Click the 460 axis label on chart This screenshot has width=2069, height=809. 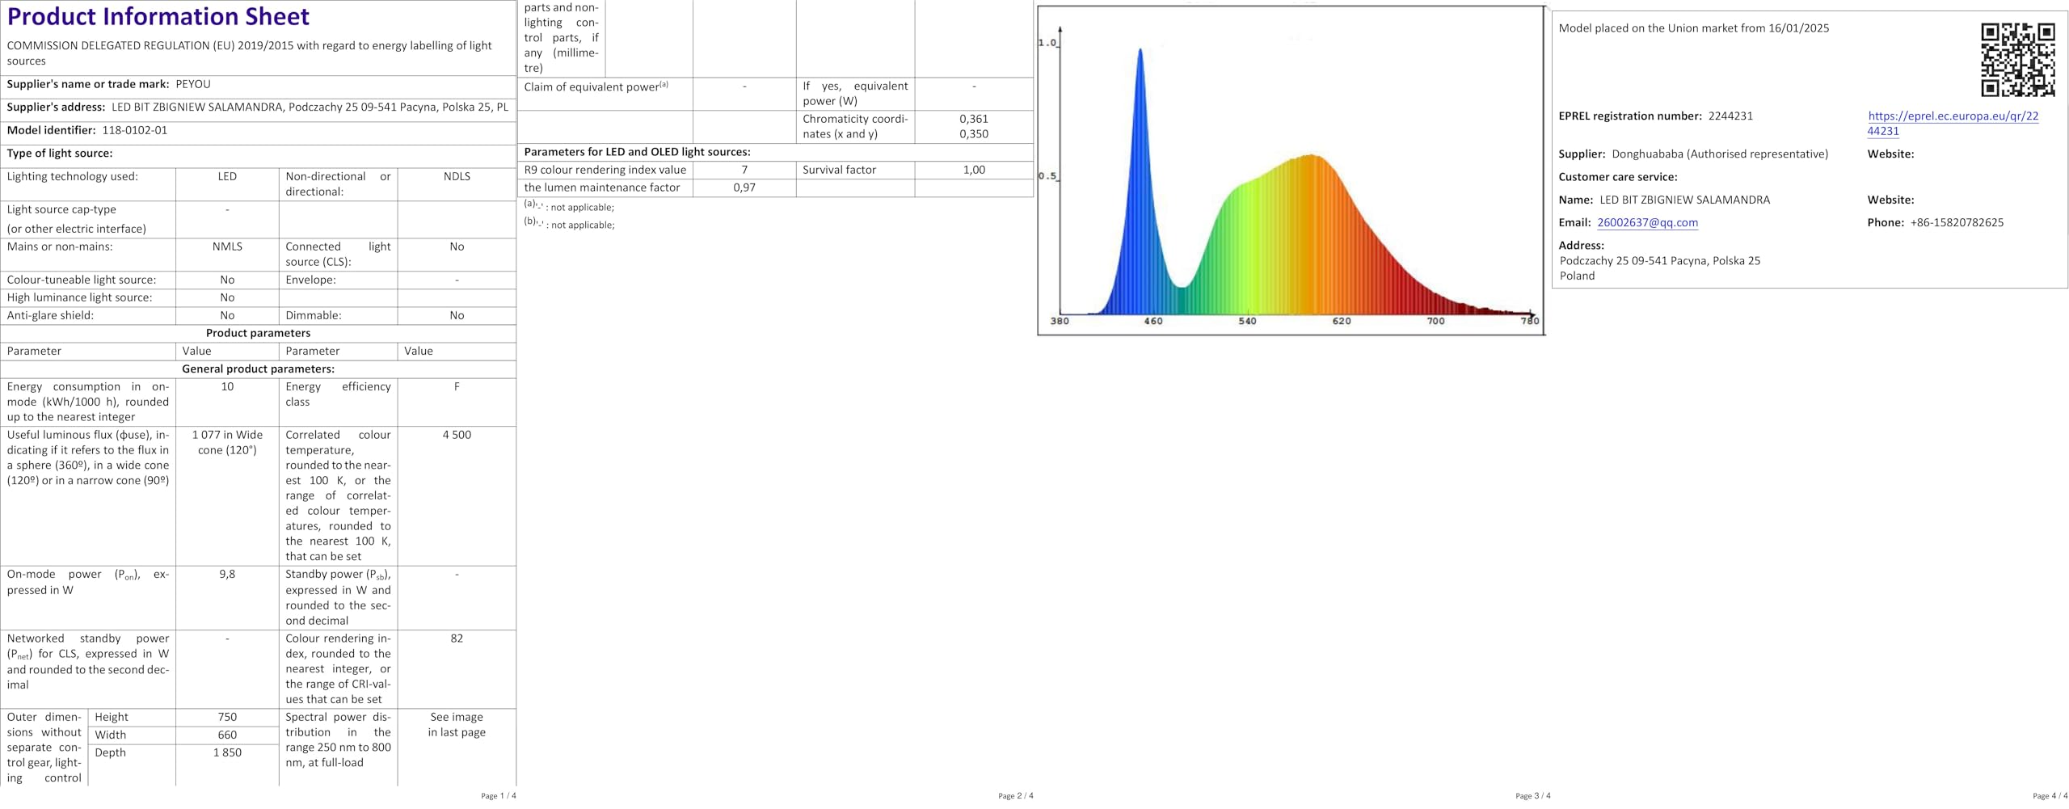click(1153, 322)
